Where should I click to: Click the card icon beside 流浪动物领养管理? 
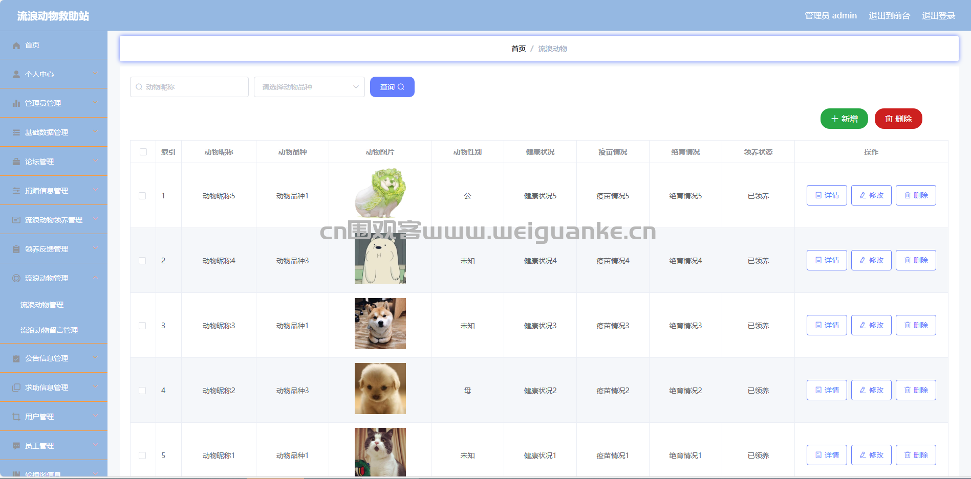16,220
